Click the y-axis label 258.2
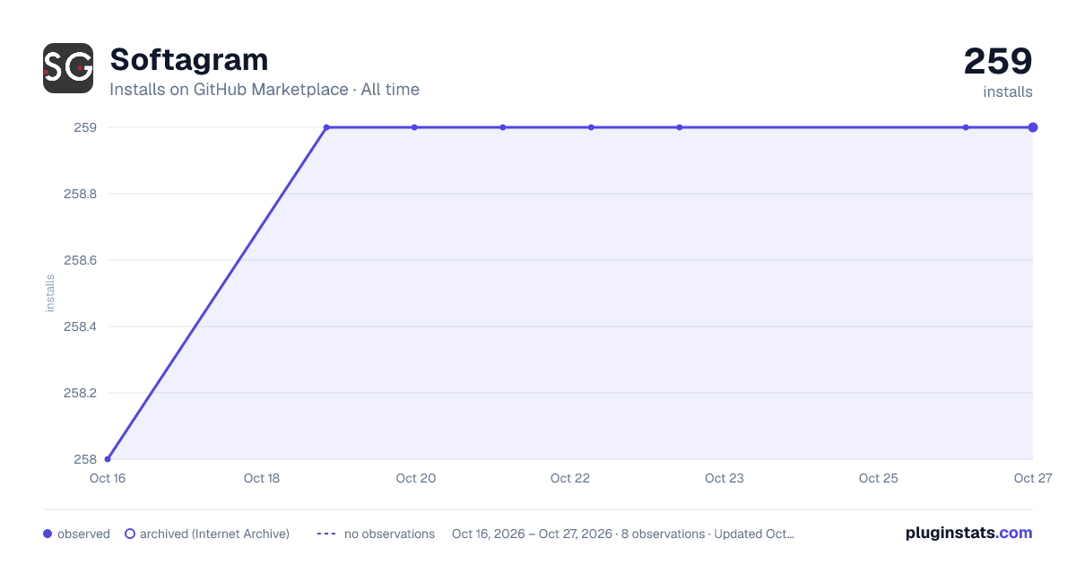1076x565 pixels. pyautogui.click(x=80, y=393)
